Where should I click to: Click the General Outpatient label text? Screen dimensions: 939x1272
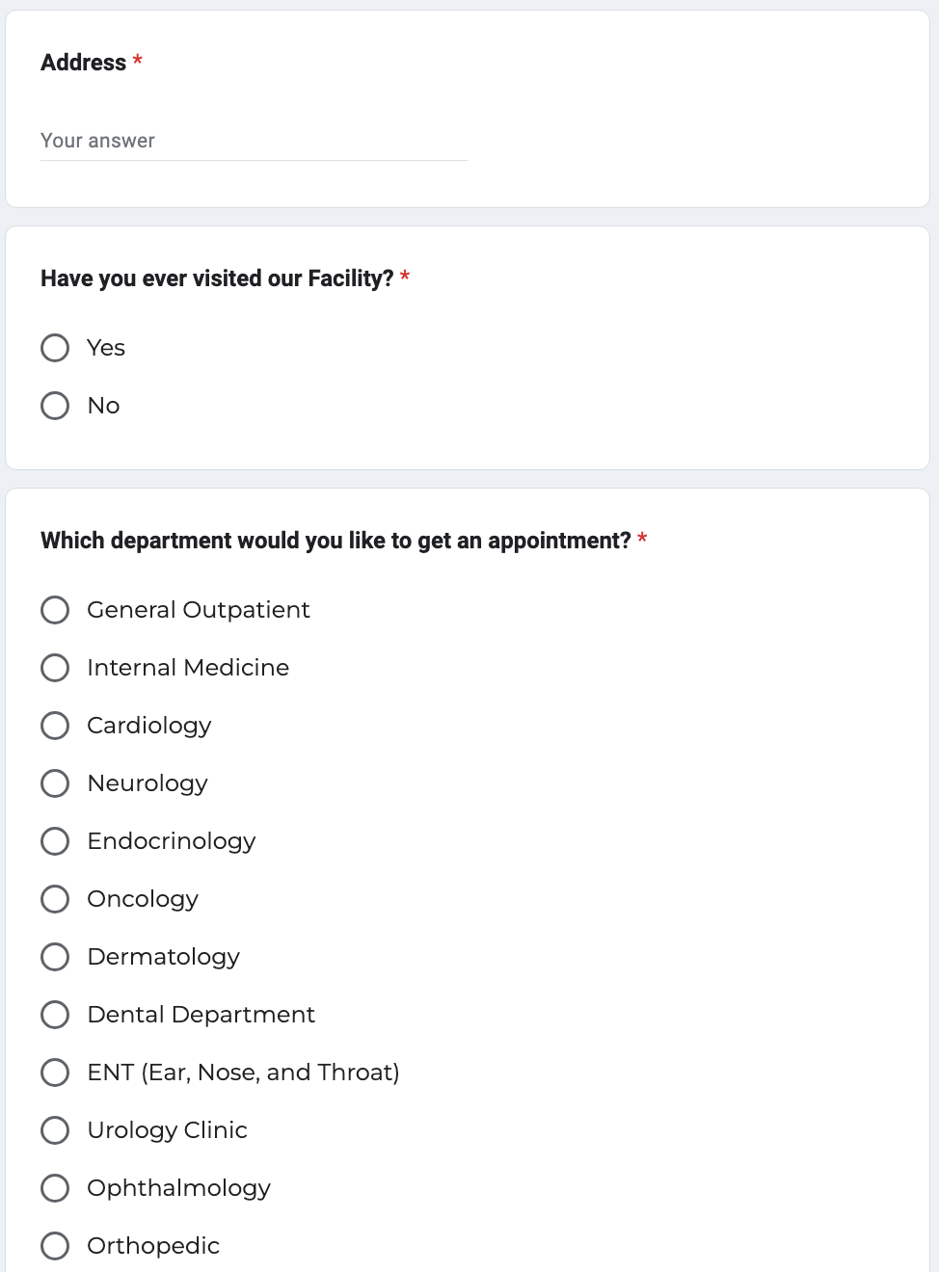pyautogui.click(x=199, y=610)
